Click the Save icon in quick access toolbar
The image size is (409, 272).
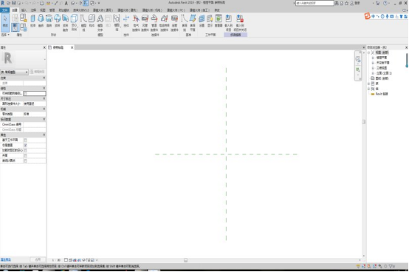(x=14, y=3)
